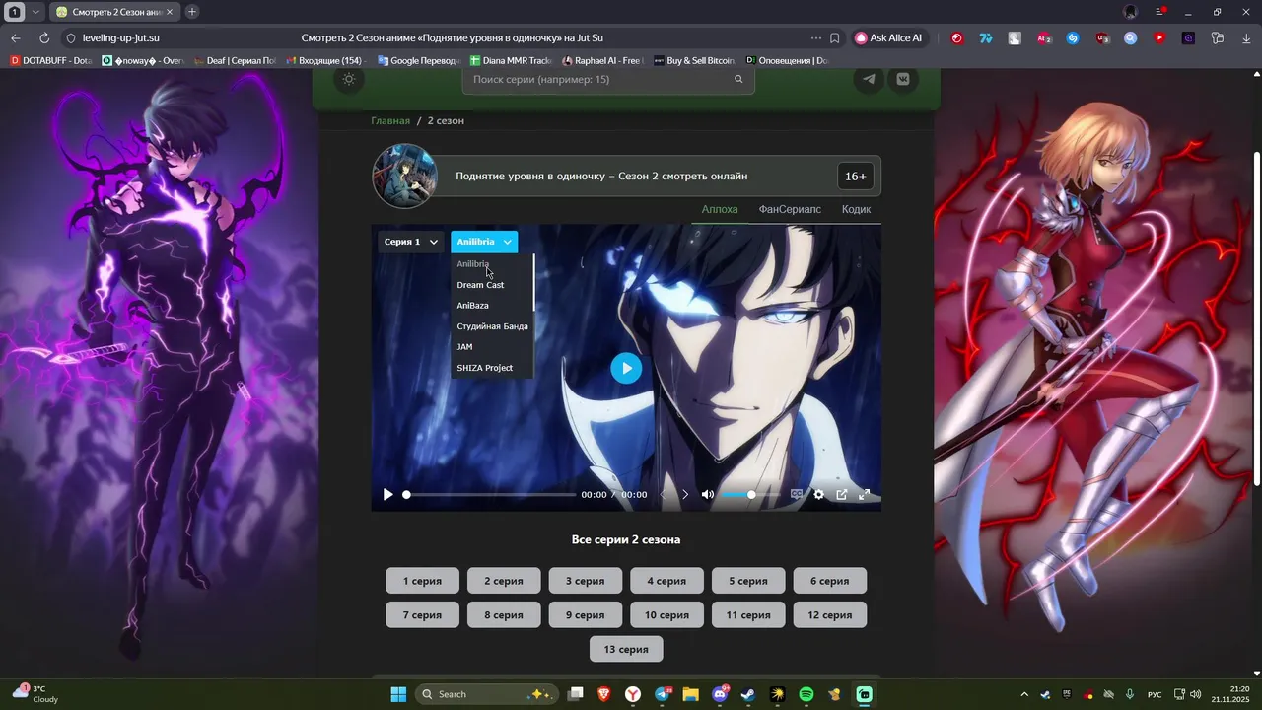1262x710 pixels.
Task: Play the video with the center play button
Action: 626,368
